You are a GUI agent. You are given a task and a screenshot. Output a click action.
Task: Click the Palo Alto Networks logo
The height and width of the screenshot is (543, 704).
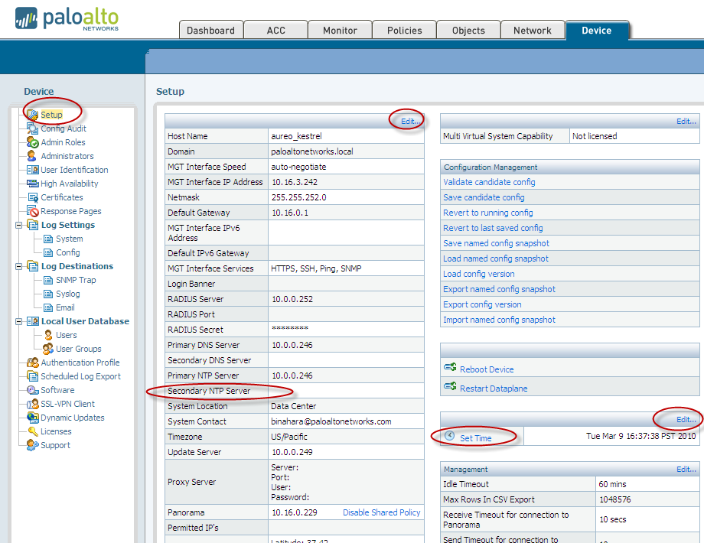[67, 19]
